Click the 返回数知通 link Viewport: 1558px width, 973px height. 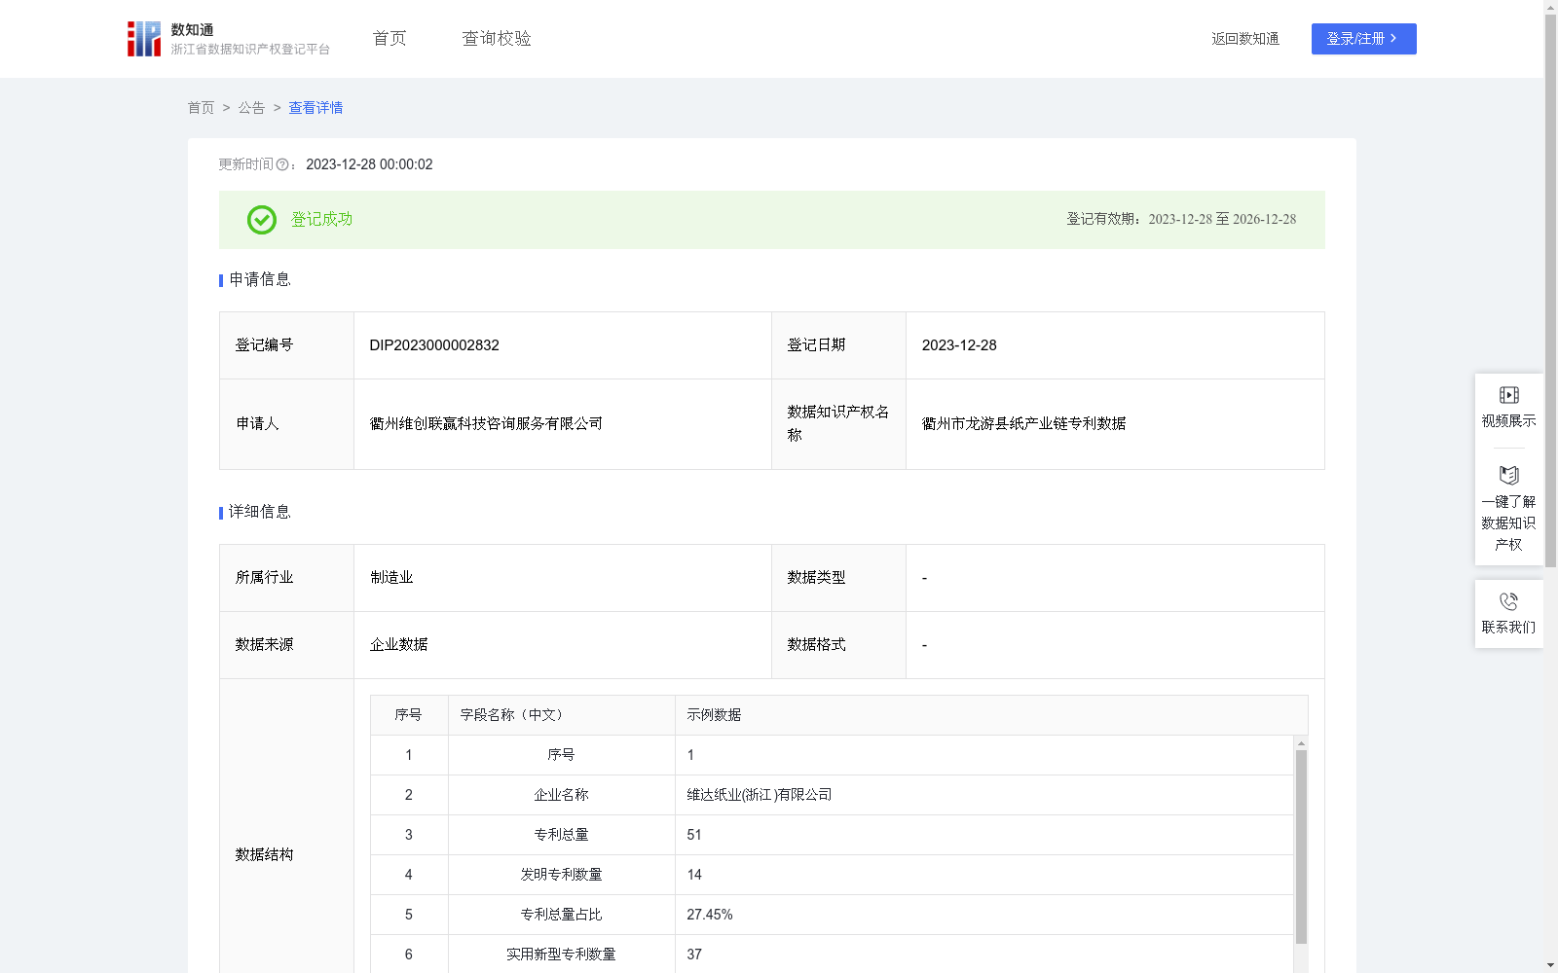pyautogui.click(x=1245, y=39)
